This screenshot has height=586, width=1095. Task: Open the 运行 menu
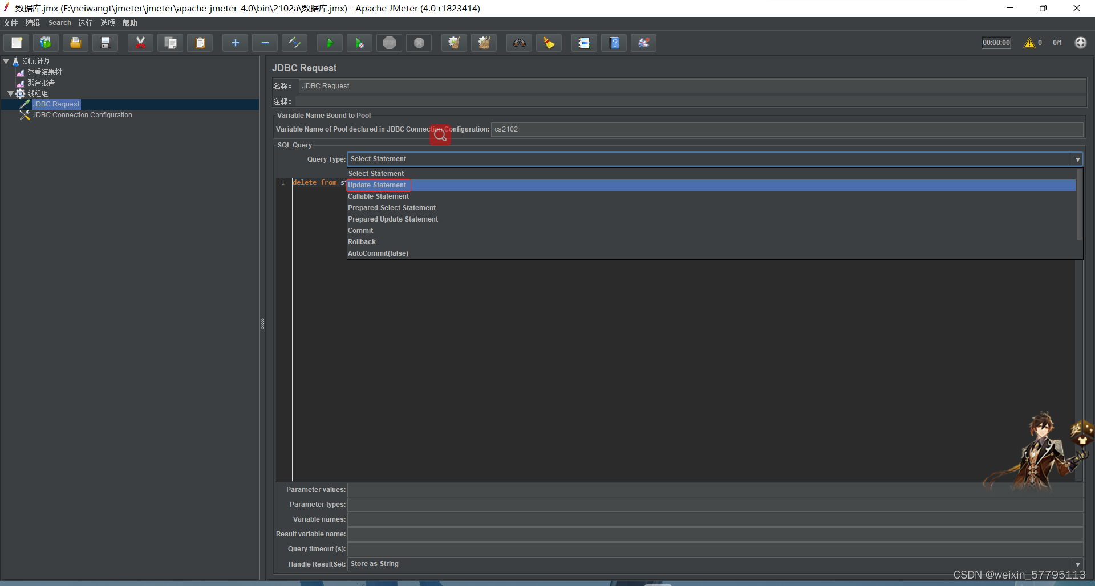tap(85, 23)
